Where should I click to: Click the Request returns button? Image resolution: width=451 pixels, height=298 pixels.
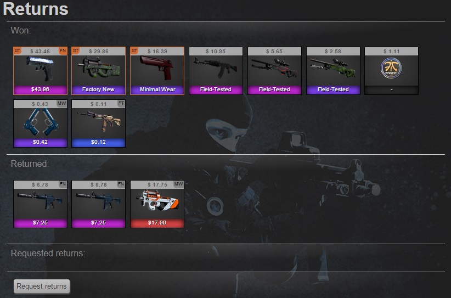click(42, 286)
